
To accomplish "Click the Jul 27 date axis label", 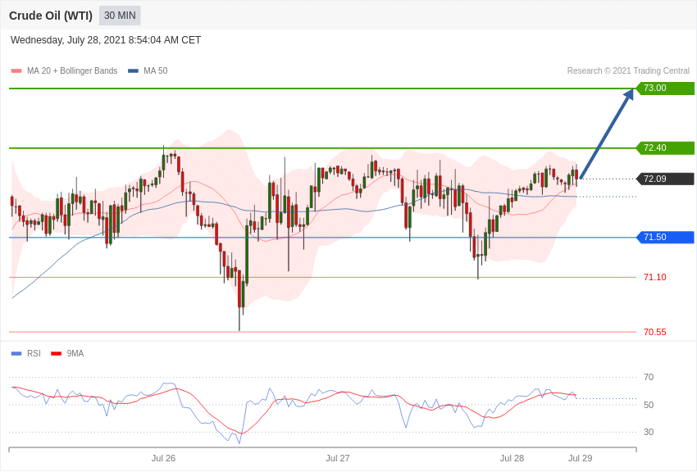I will (338, 458).
